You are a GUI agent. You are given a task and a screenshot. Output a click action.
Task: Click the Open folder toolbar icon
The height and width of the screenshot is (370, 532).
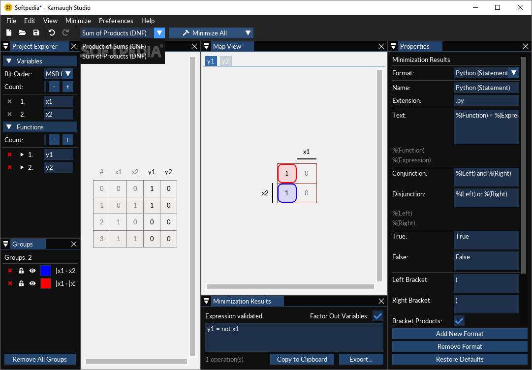click(x=23, y=33)
